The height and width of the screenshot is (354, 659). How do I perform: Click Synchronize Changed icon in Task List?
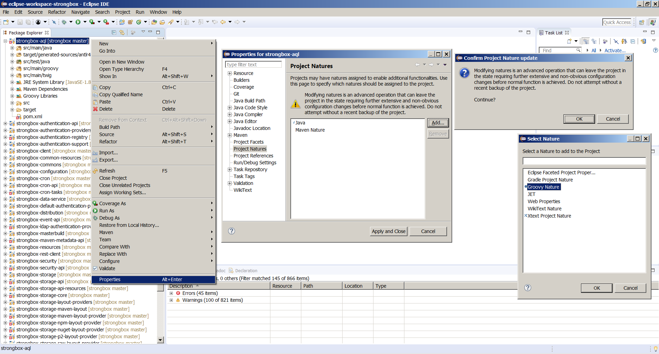[x=644, y=41]
